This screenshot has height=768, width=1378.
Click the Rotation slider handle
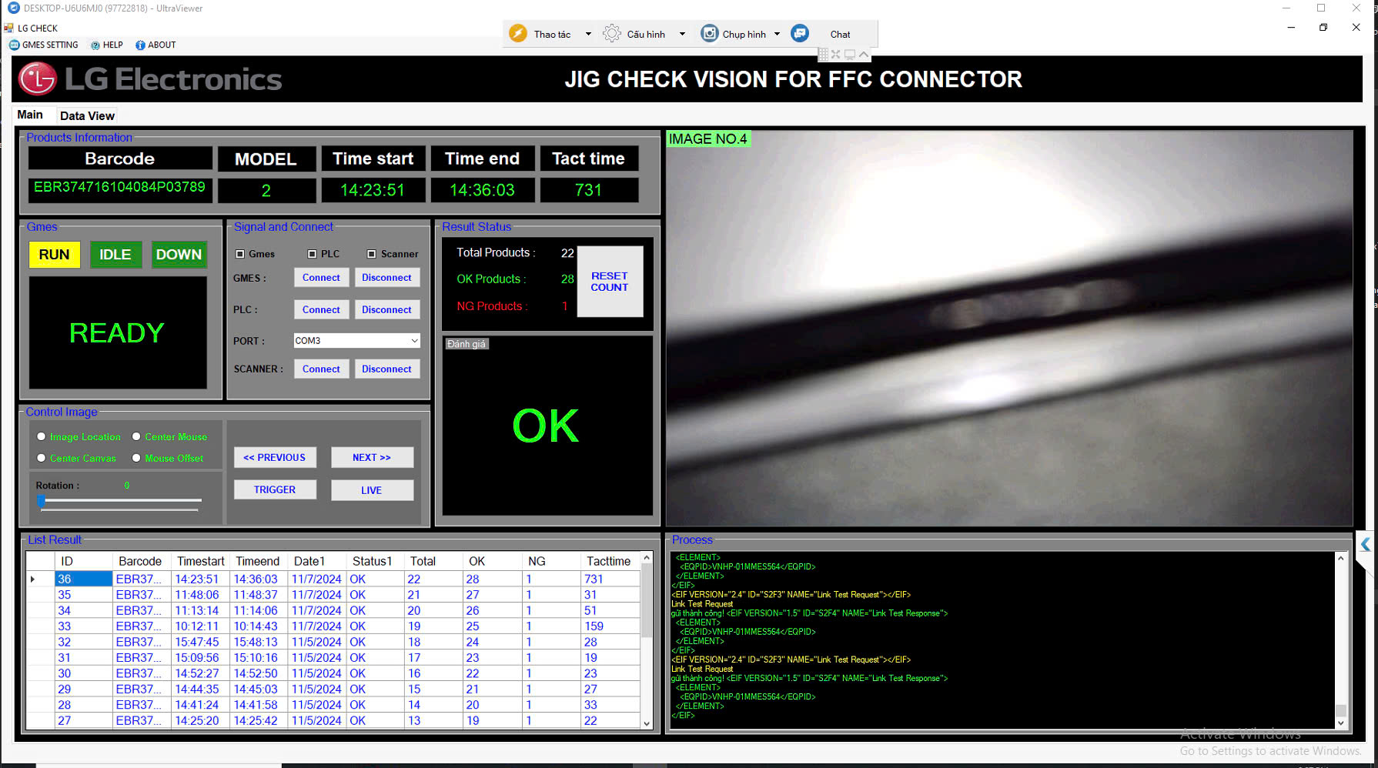[x=42, y=500]
